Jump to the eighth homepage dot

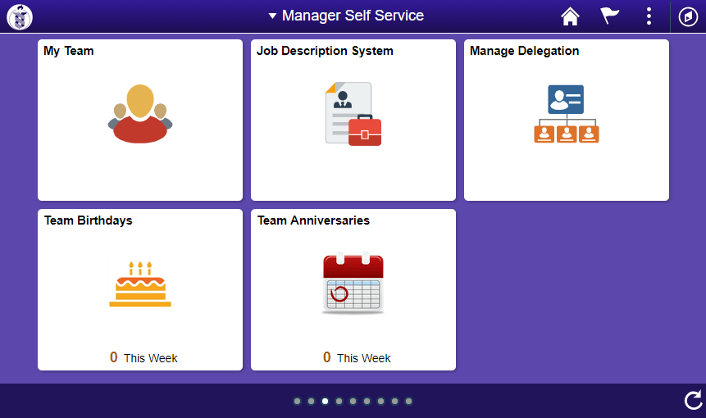[x=395, y=401]
